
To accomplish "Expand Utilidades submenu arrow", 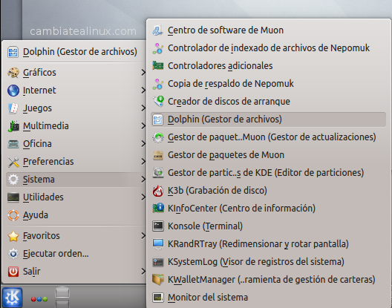I will 143,197.
